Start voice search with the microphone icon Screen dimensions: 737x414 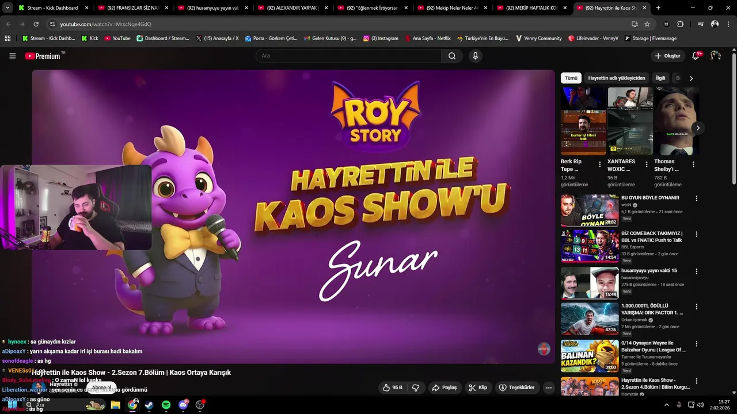(475, 56)
